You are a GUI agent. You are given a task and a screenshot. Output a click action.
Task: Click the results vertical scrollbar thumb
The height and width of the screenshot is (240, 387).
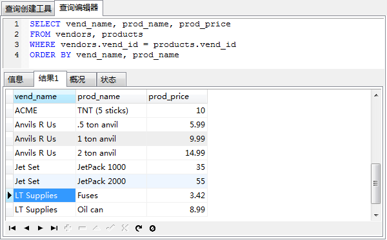(x=376, y=183)
